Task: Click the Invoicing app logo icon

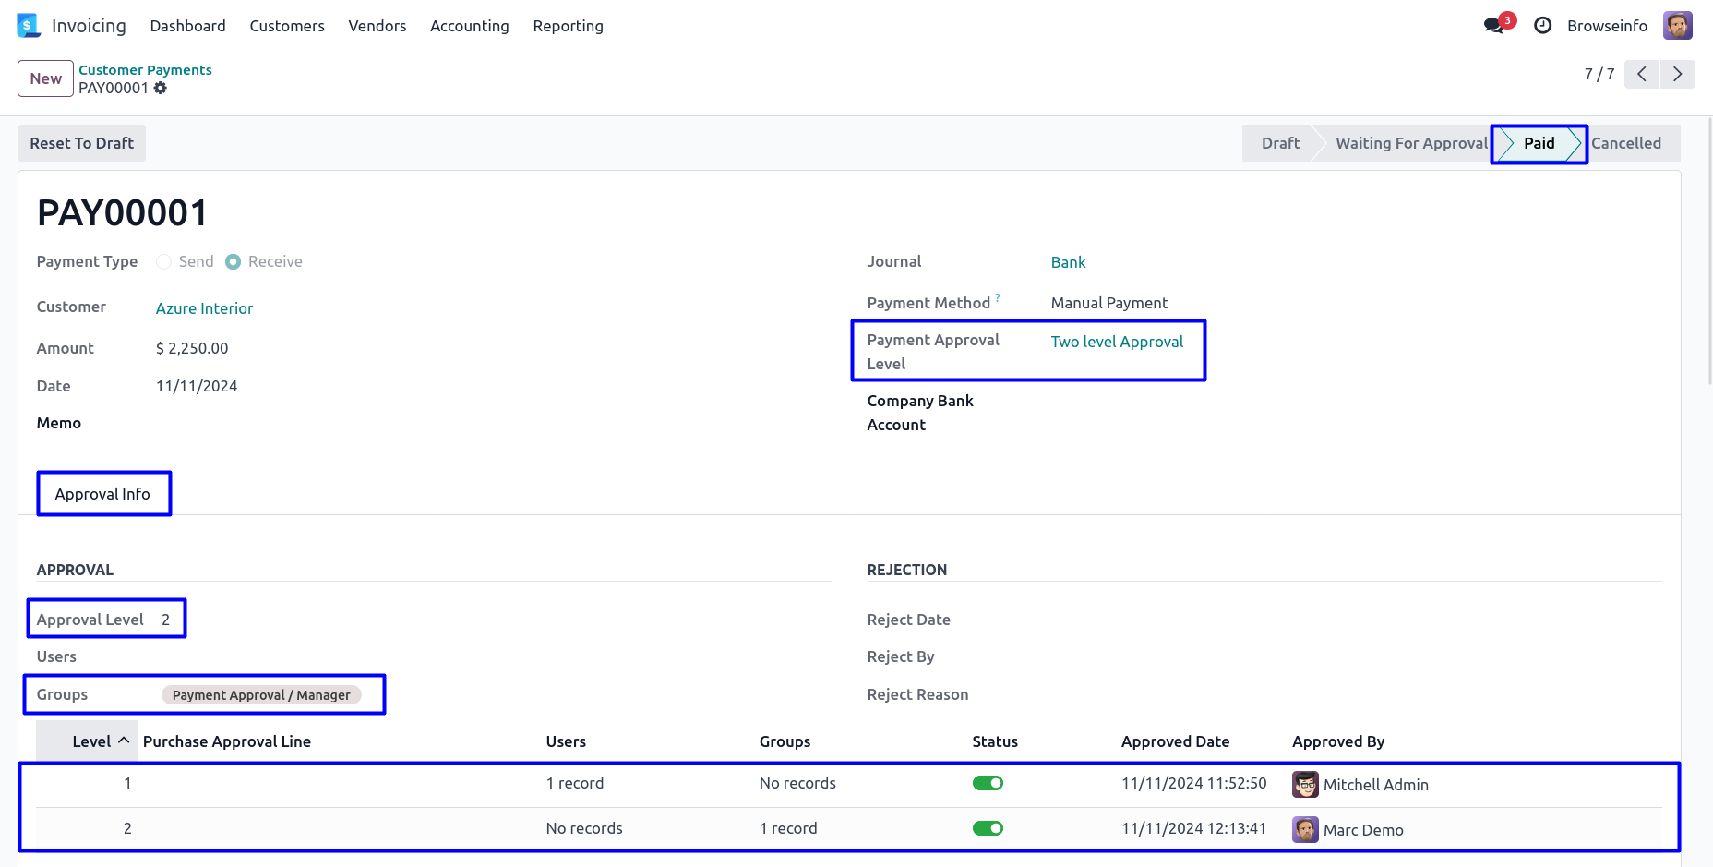Action: (x=29, y=26)
